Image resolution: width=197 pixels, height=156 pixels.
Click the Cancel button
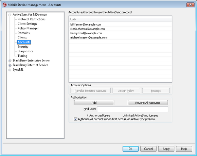point(148,149)
